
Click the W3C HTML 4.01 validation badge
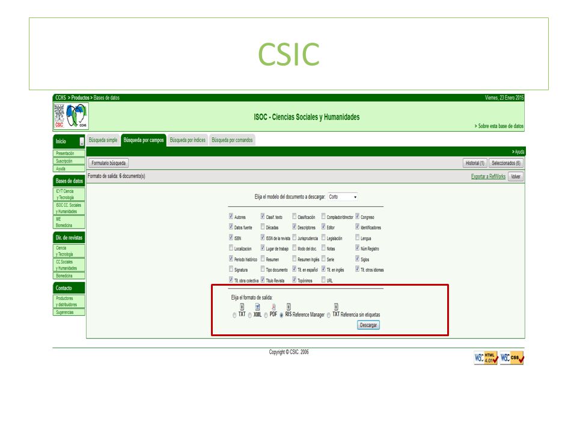point(486,357)
